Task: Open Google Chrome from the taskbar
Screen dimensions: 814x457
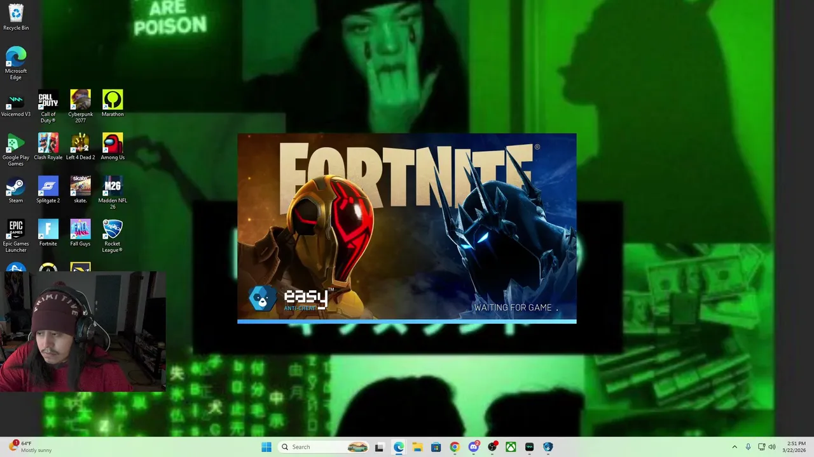Action: click(455, 447)
